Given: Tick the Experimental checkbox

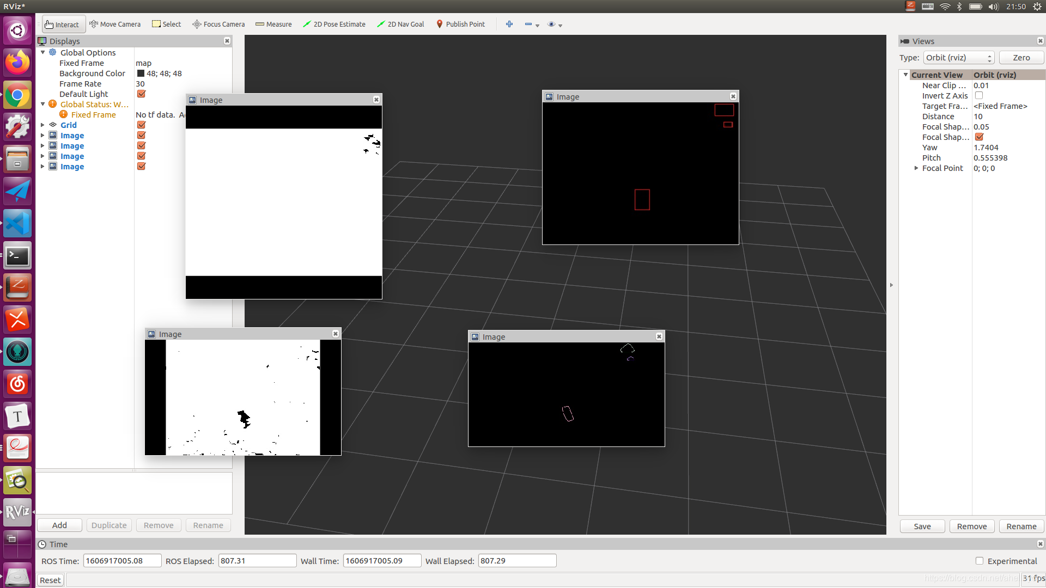Looking at the screenshot, I should 980,561.
